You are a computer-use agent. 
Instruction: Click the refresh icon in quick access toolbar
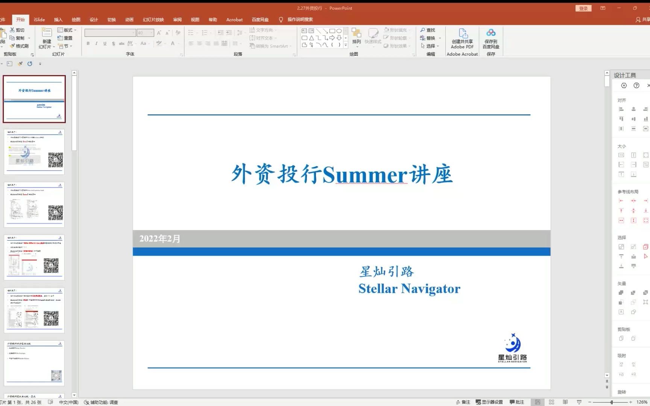point(30,64)
